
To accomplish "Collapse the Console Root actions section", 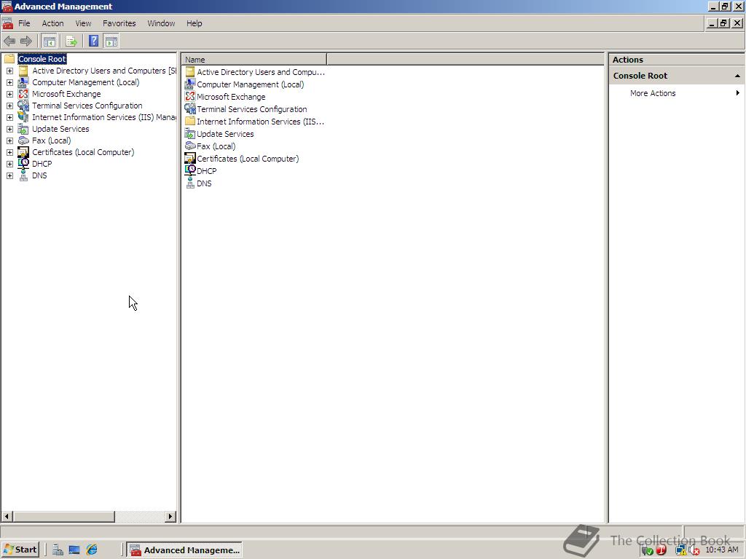I will click(x=737, y=76).
